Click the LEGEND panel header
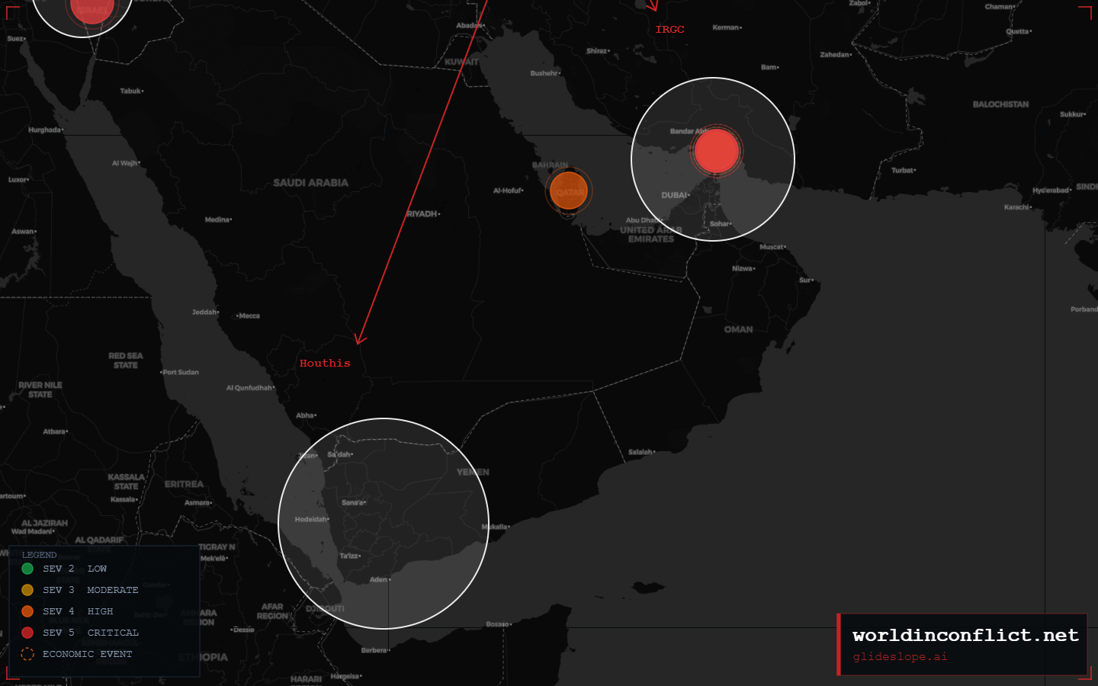1098x686 pixels. (39, 555)
